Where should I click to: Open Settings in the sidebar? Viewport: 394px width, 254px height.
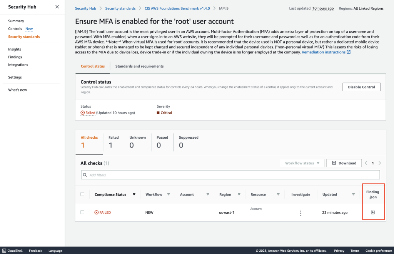pos(15,77)
